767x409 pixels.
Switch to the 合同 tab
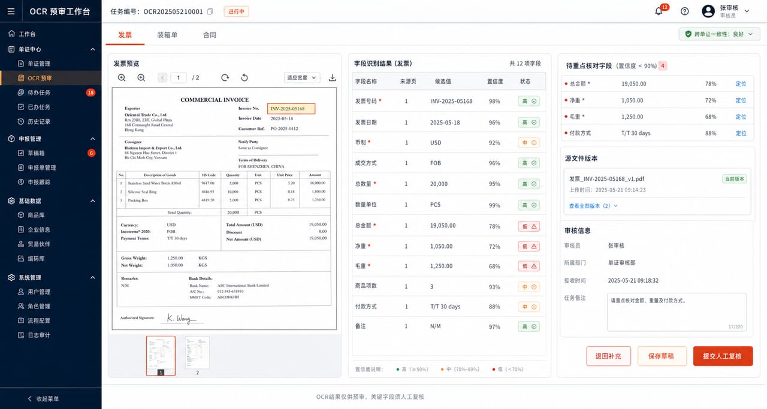click(x=210, y=35)
